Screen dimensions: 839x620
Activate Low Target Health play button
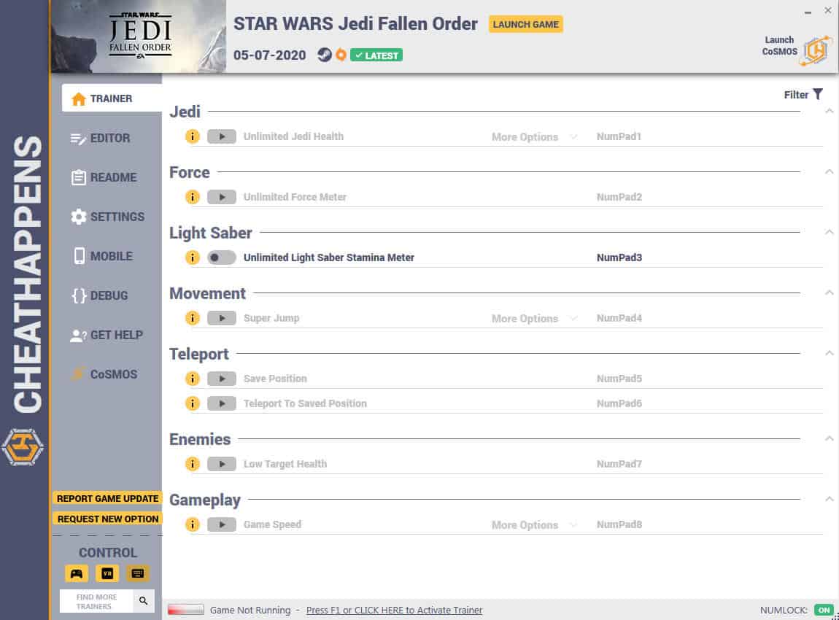coord(222,464)
